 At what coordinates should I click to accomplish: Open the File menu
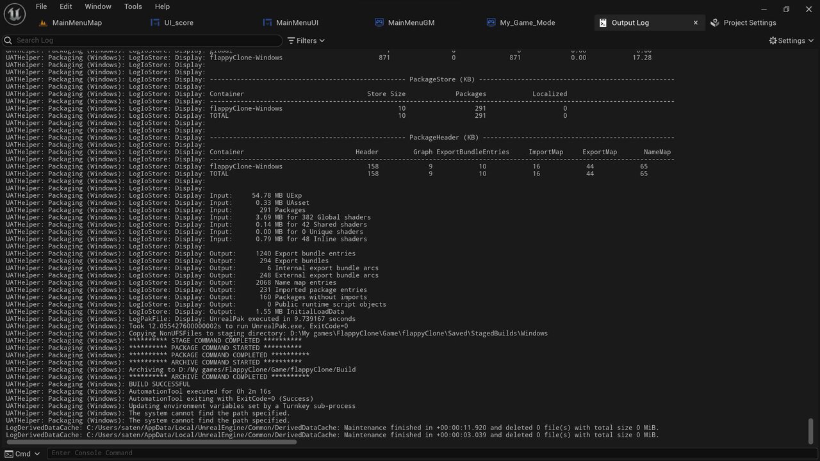click(41, 6)
